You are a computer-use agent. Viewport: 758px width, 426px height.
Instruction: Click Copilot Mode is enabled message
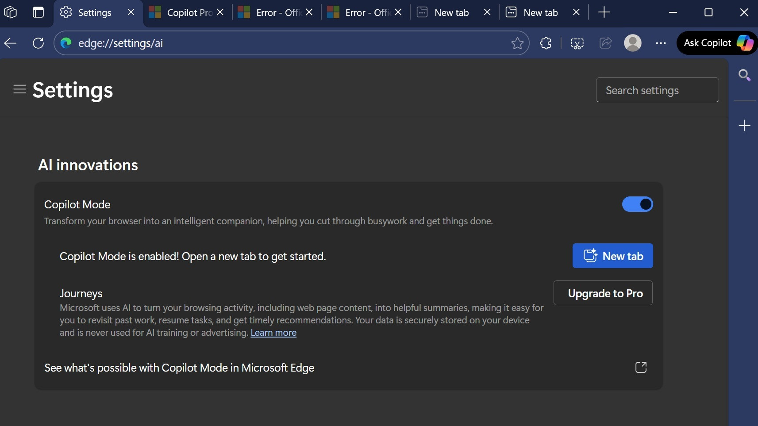click(192, 257)
